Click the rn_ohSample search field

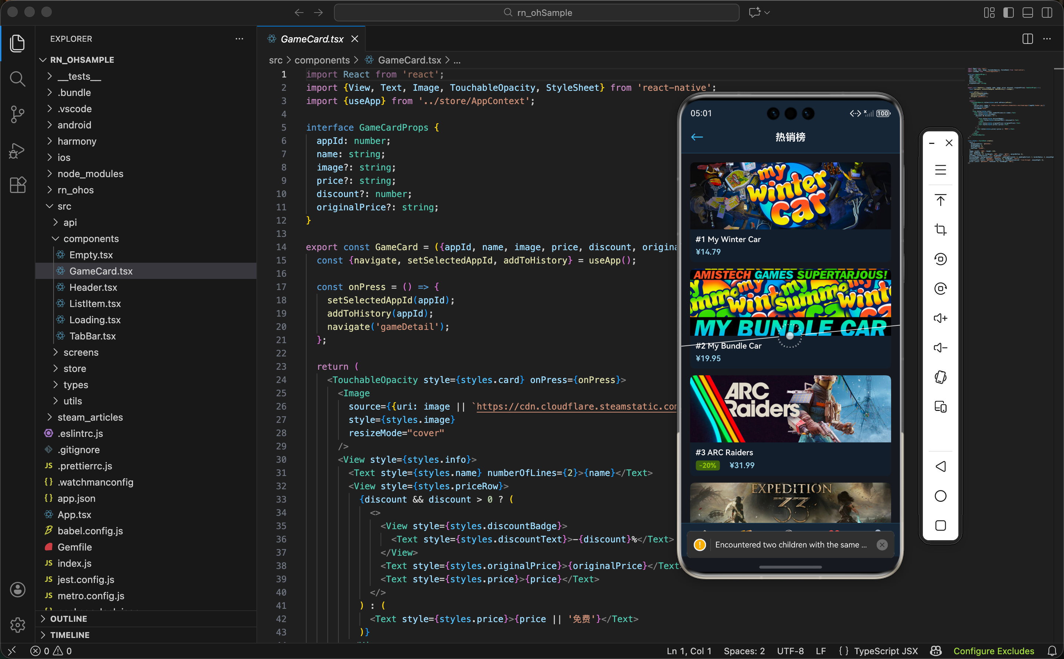536,13
